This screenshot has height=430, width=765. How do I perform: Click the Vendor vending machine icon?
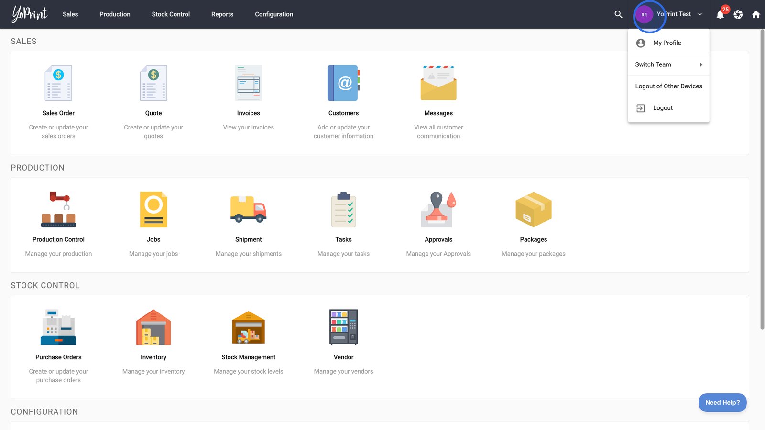(x=343, y=327)
